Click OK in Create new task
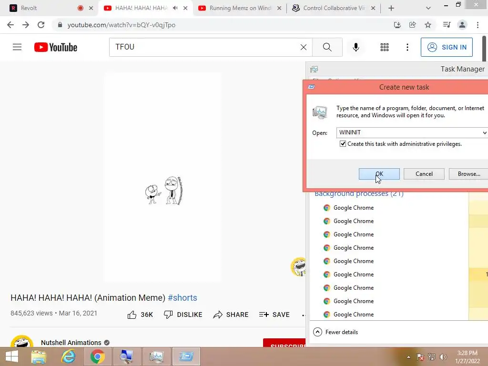 tap(379, 174)
